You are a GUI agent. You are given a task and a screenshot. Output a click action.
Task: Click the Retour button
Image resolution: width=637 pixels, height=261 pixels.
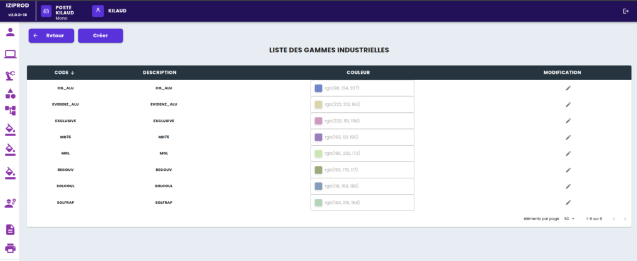point(51,35)
